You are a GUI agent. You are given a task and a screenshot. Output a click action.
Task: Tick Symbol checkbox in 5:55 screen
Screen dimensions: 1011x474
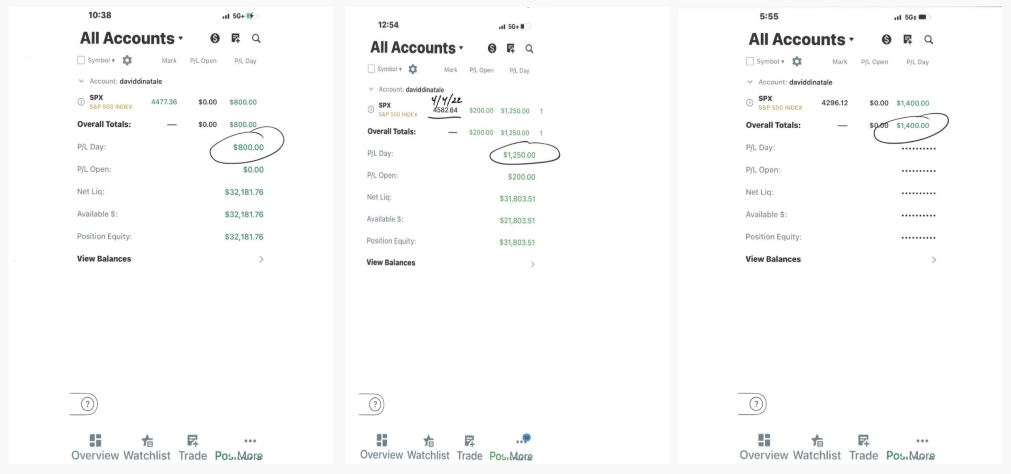pyautogui.click(x=750, y=61)
